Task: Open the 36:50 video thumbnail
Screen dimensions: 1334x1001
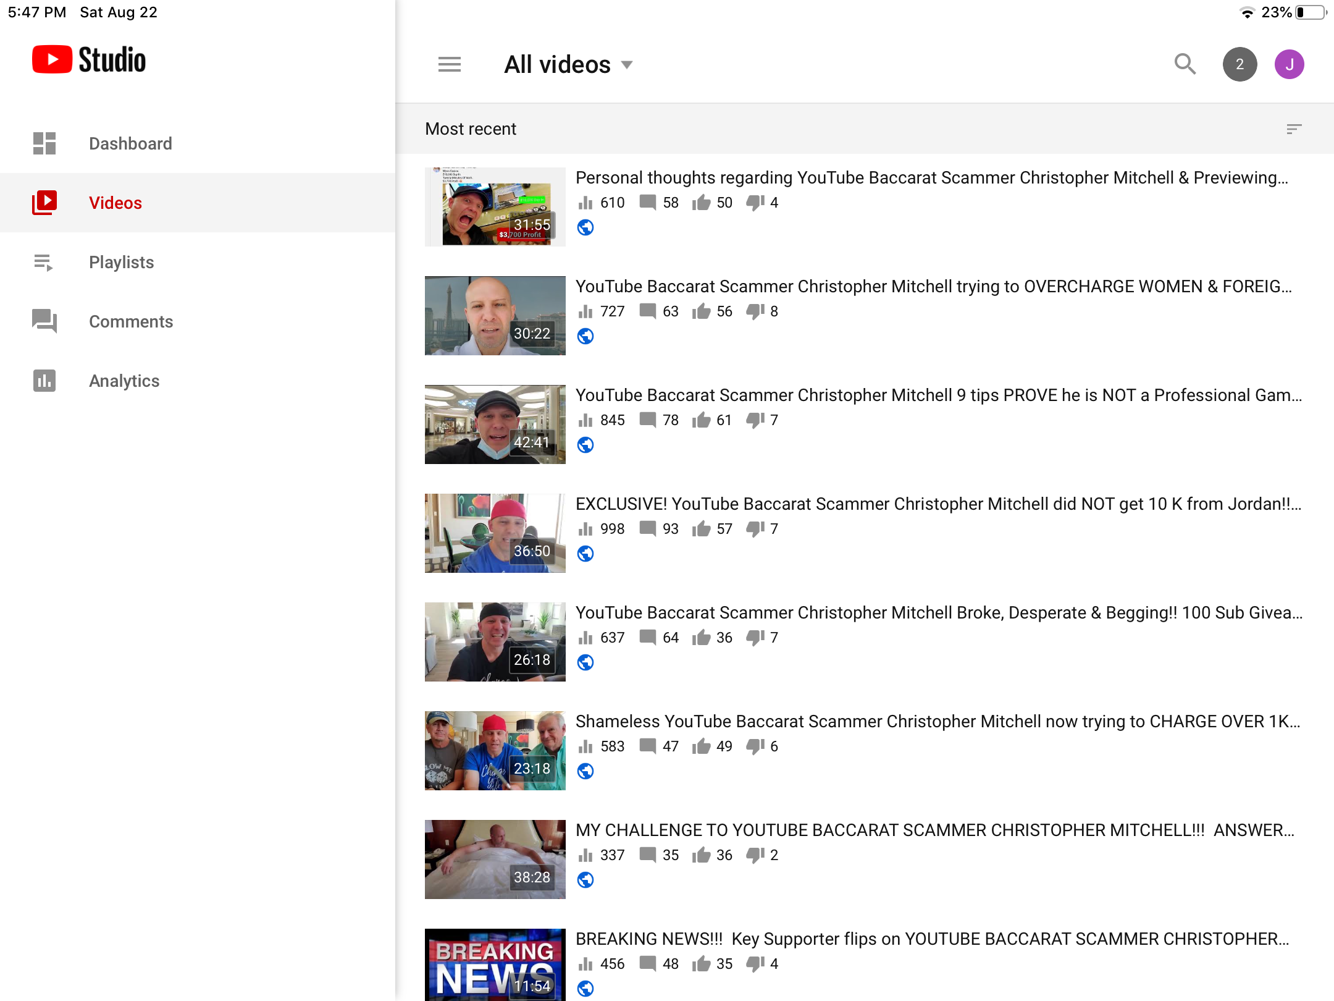Action: pos(495,533)
